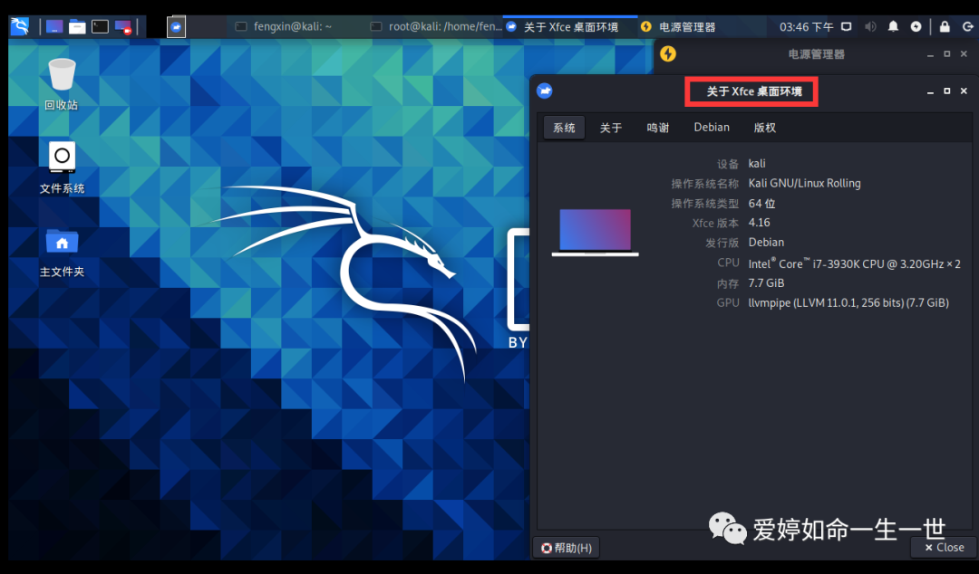
Task: Click the lightning icon in 电源管理器 title bar
Action: click(668, 53)
